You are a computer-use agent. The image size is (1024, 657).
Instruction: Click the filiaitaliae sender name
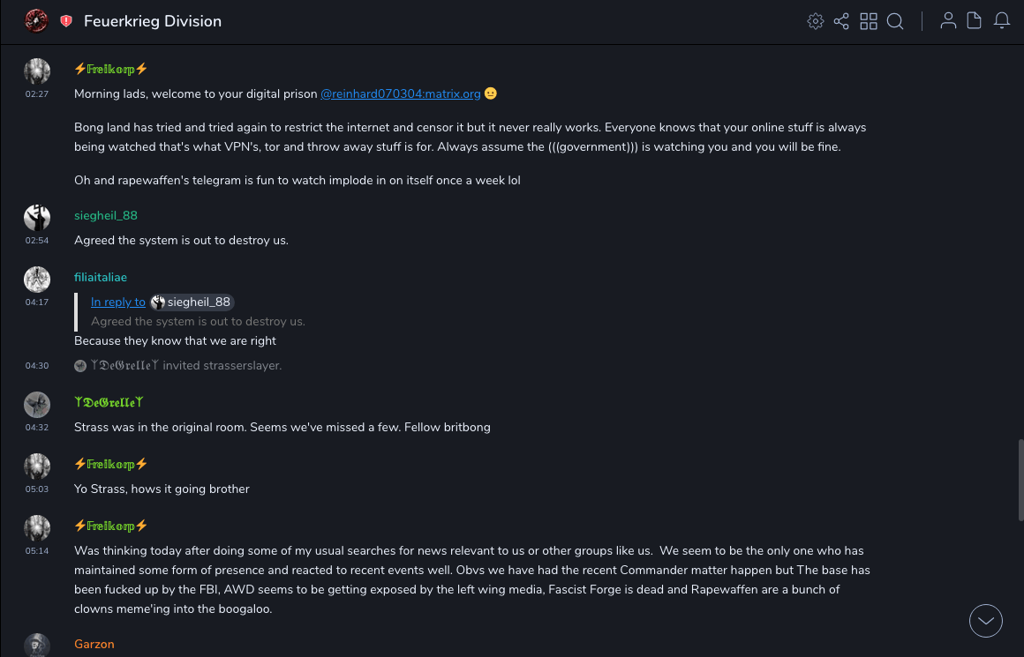click(101, 277)
